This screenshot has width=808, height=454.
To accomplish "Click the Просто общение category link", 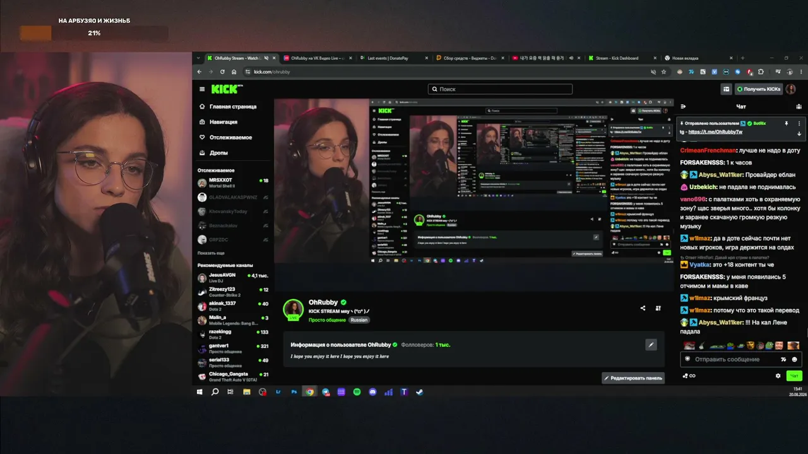I will coord(327,320).
